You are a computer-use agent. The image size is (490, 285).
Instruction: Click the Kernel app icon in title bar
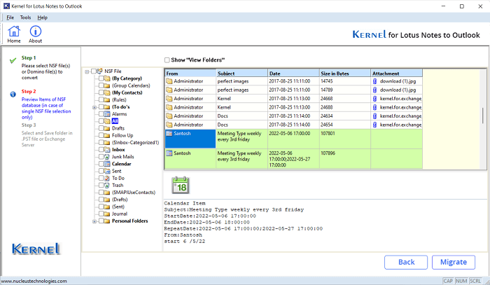click(x=6, y=6)
